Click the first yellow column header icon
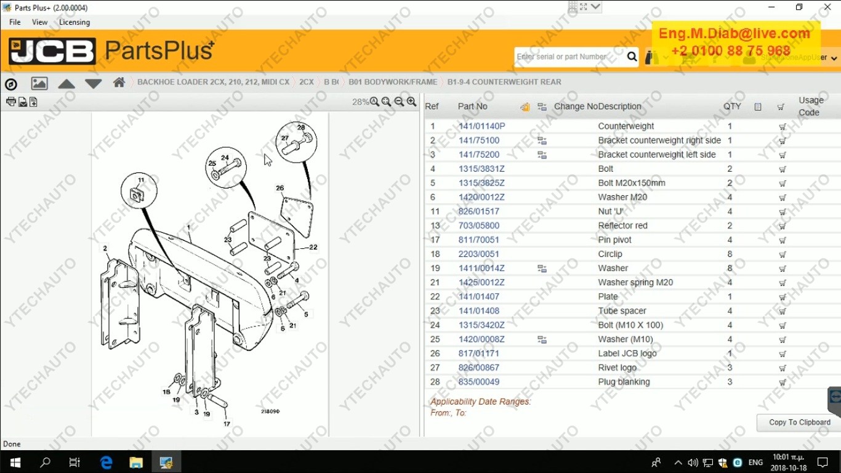The width and height of the screenshot is (841, 473). (525, 107)
